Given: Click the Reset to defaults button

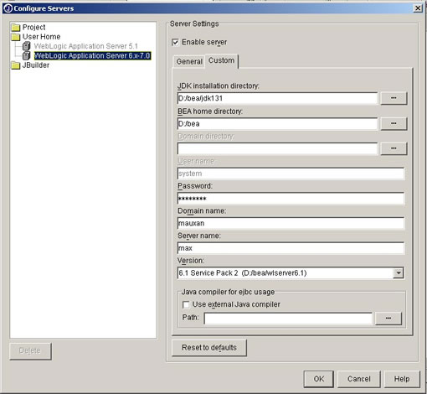Looking at the screenshot, I should click(209, 348).
